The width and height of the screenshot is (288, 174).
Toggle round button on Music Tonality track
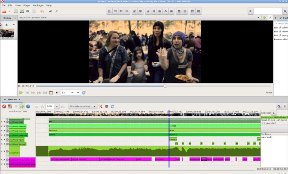tap(7, 131)
